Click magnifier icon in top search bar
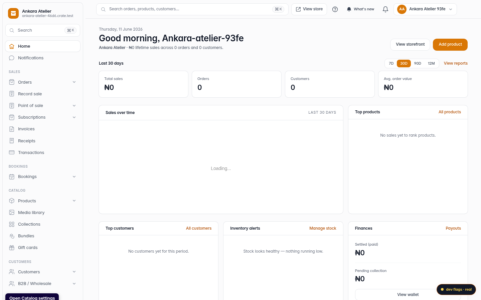Viewport: 481px width, 300px height. point(103,9)
